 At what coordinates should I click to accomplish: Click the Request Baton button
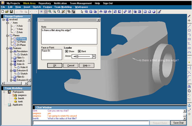[160, 123]
